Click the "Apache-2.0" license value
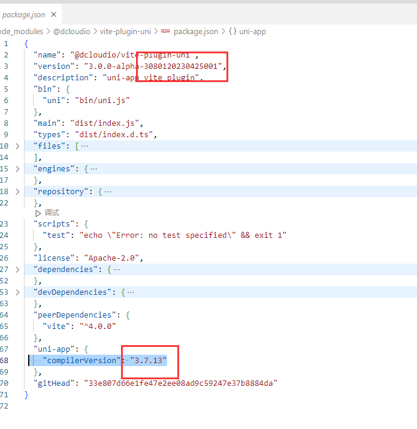The height and width of the screenshot is (429, 417). [111, 258]
